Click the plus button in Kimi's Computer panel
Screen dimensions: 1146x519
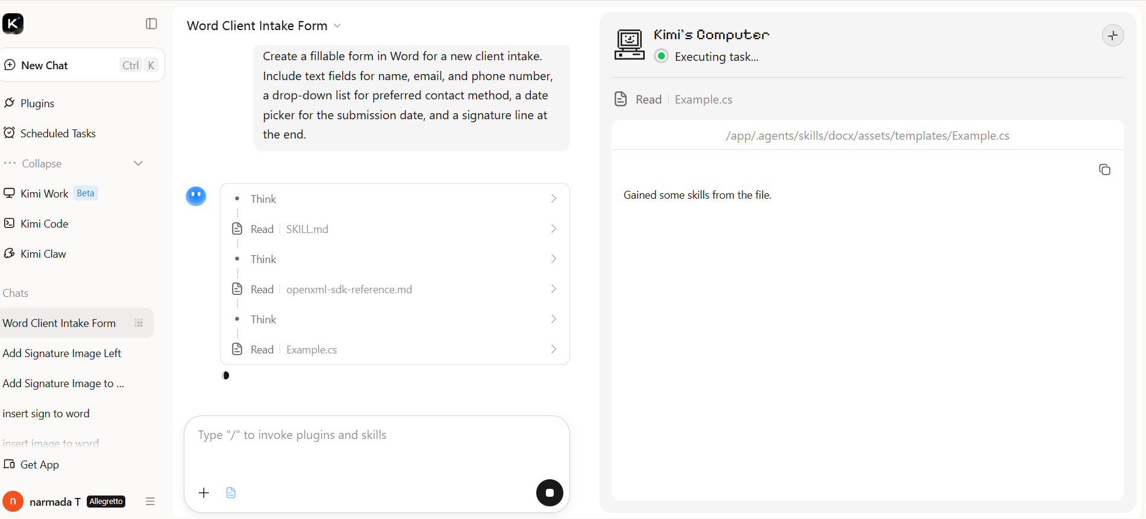(1113, 36)
